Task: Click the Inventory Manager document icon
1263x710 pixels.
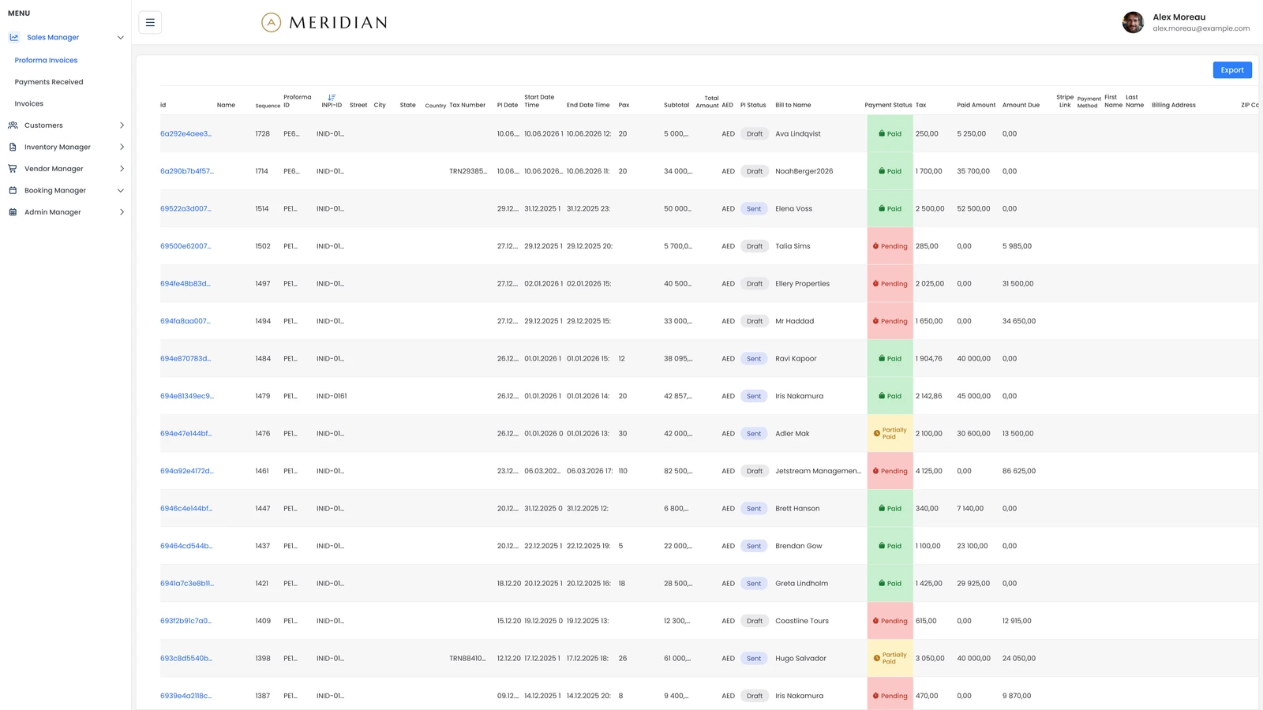Action: coord(13,147)
